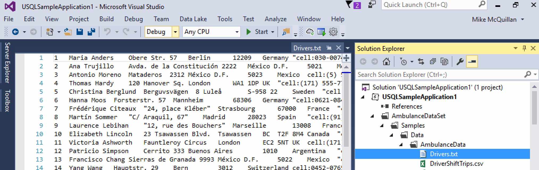Click the editor vertical scrollbar
This screenshot has width=539, height=170.
click(x=346, y=110)
